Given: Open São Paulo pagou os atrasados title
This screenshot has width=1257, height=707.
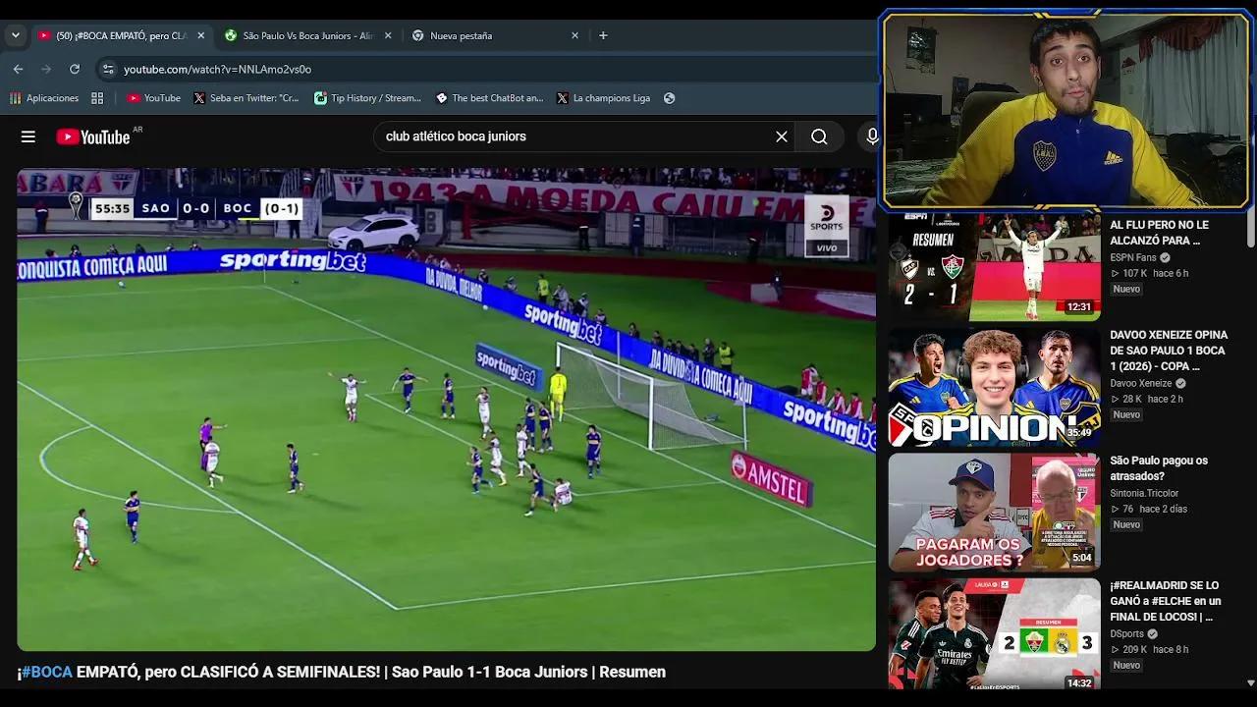Looking at the screenshot, I should pos(1159,468).
